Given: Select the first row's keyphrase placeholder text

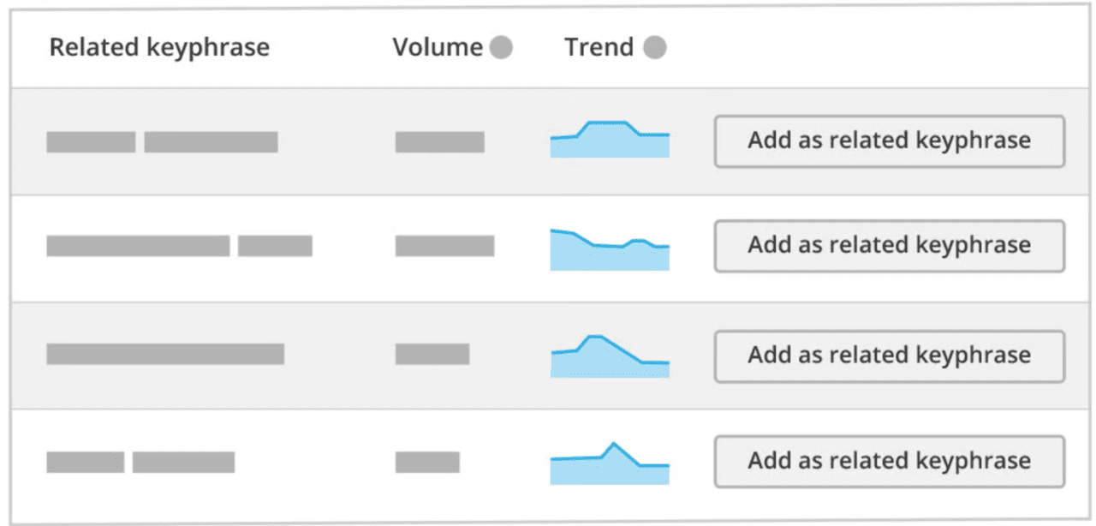Looking at the screenshot, I should [x=162, y=142].
